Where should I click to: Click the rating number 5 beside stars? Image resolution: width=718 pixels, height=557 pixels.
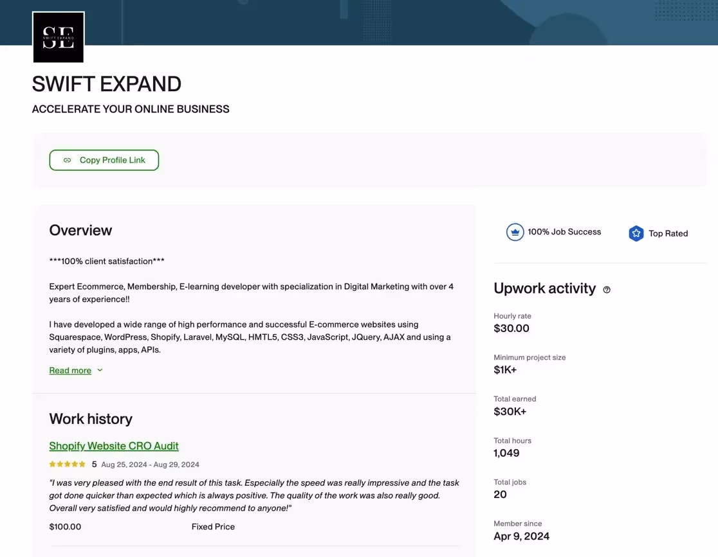point(94,464)
